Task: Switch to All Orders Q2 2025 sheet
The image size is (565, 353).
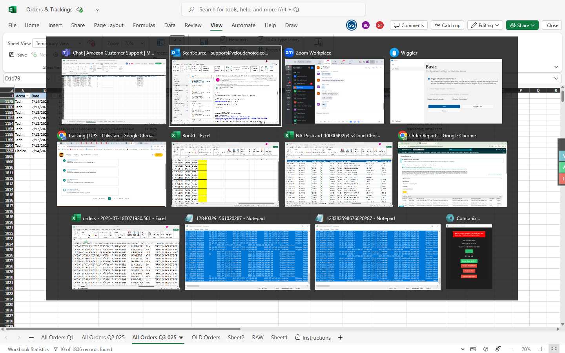Action: [x=103, y=337]
